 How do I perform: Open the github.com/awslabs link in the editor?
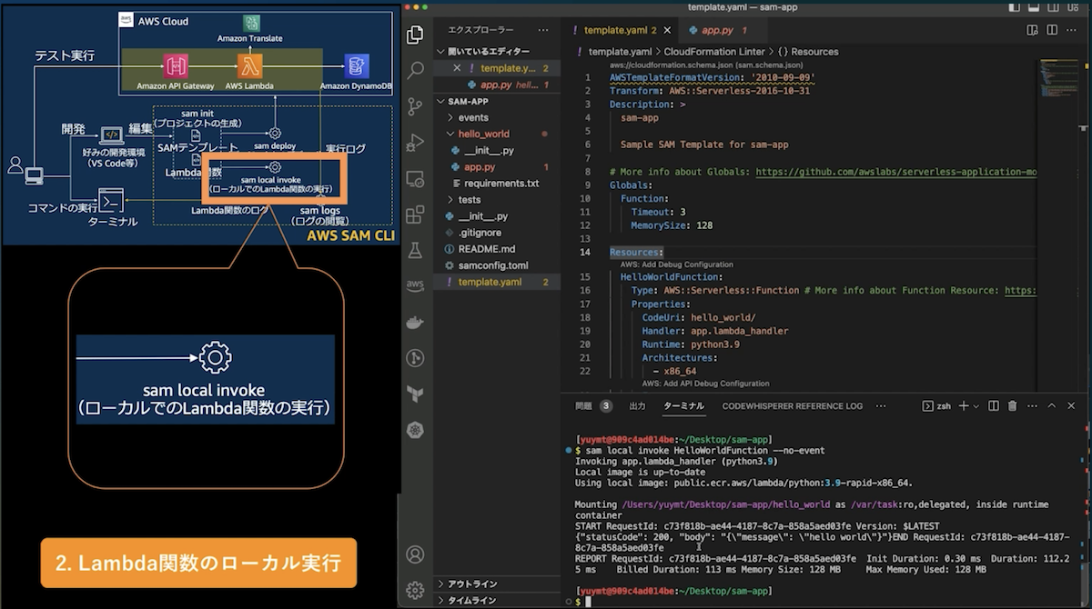[896, 172]
